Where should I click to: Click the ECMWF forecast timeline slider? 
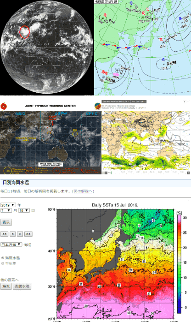pos(148,173)
